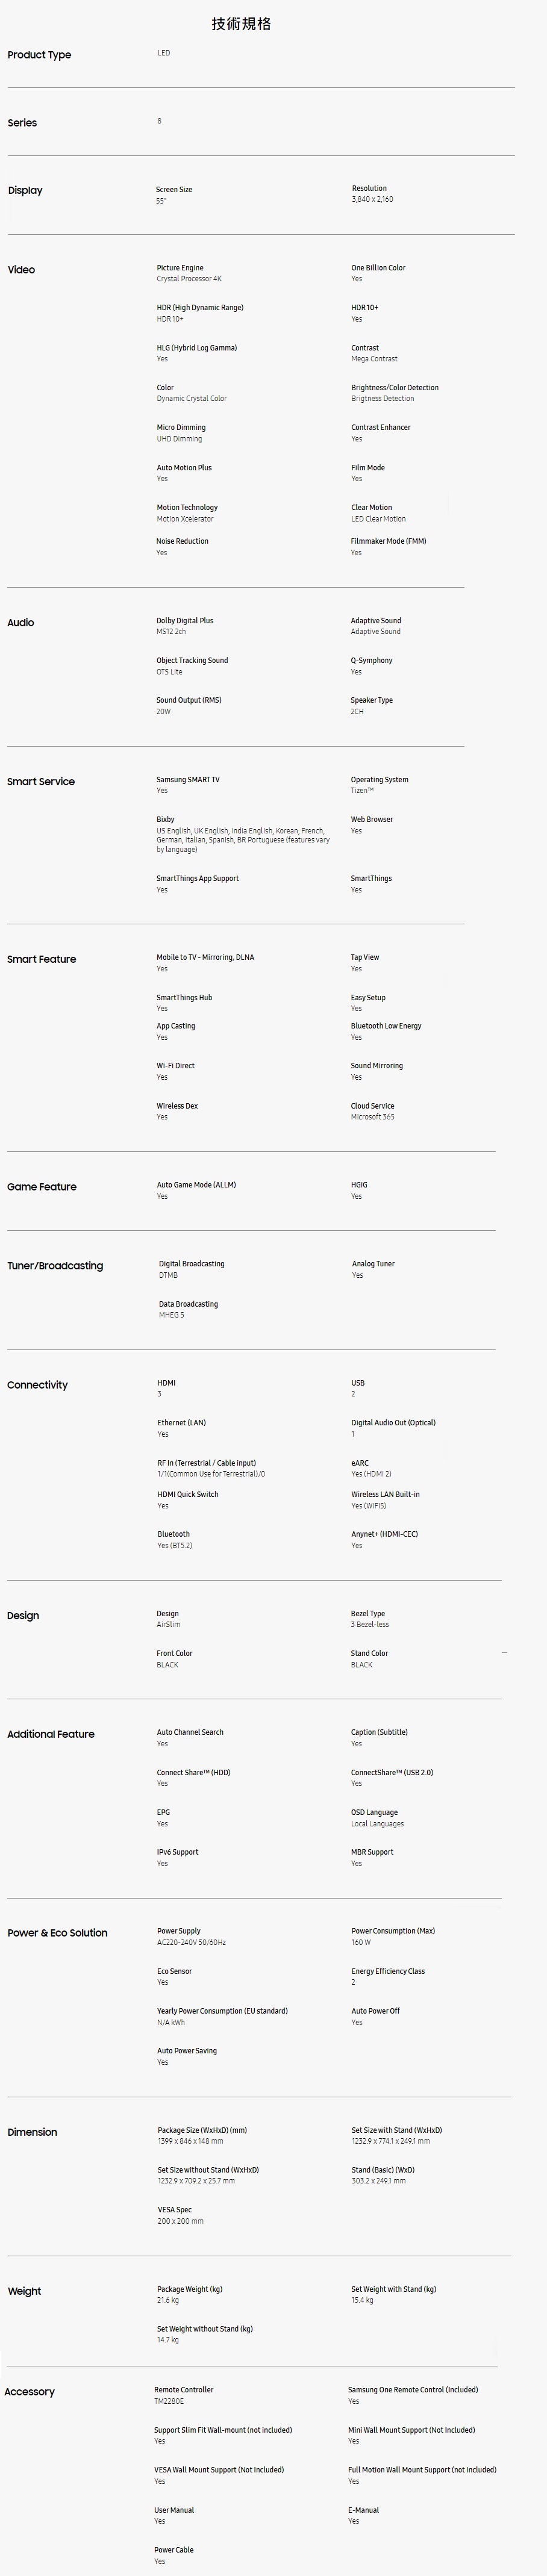The width and height of the screenshot is (547, 2576).
Task: Click the Smart Service section heading
Action: (x=41, y=782)
